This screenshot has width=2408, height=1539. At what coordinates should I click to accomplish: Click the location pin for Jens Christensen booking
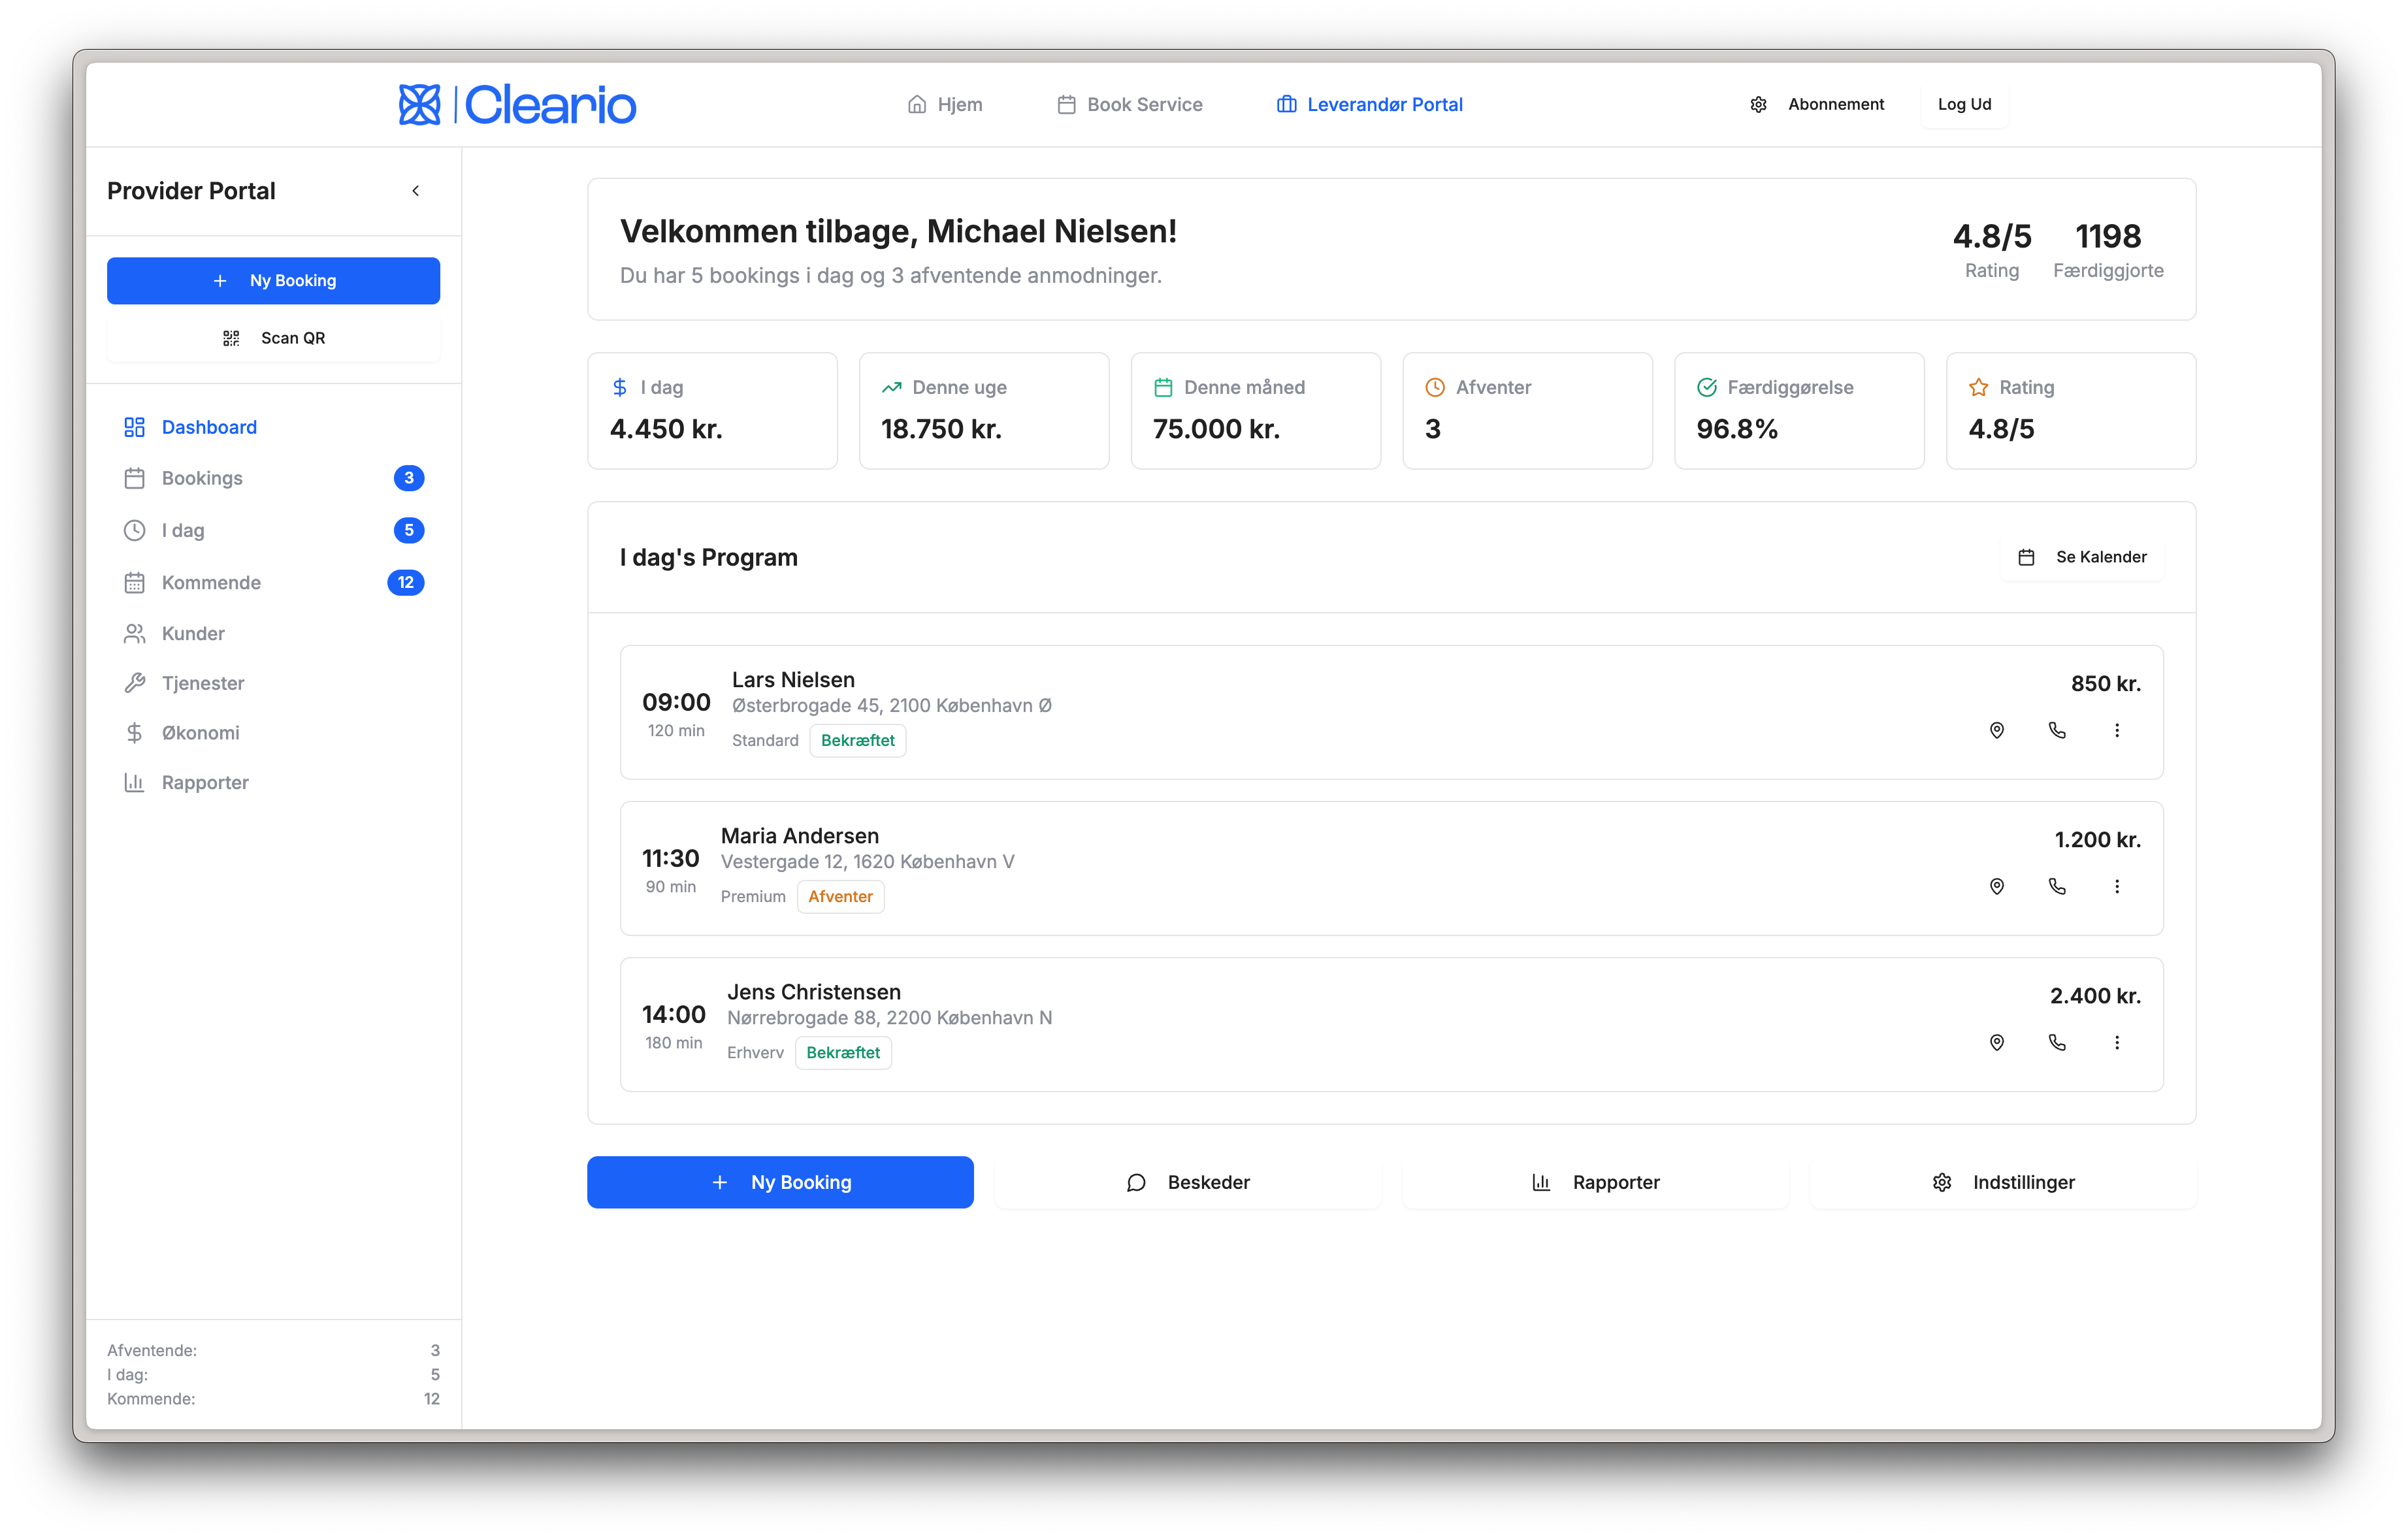(1996, 1042)
